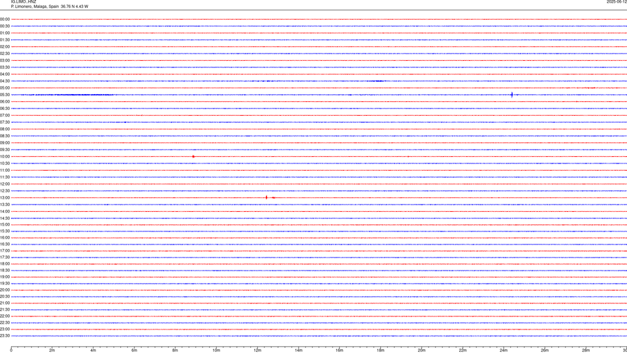Select the '23:30' row time label

coord(5,336)
